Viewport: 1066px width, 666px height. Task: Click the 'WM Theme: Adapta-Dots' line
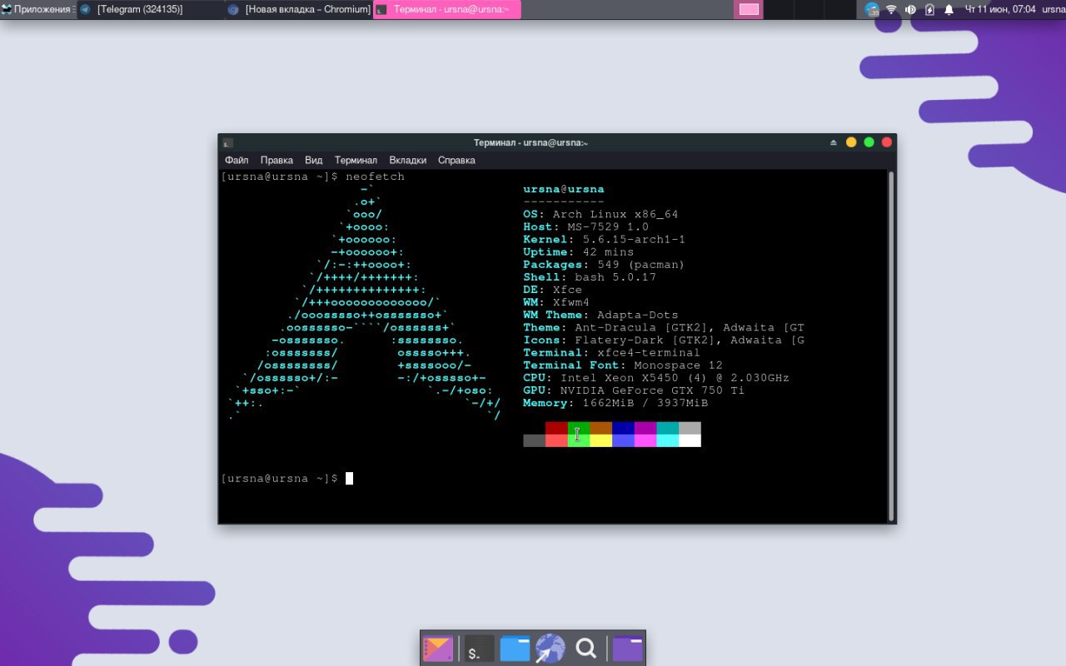[x=600, y=315]
